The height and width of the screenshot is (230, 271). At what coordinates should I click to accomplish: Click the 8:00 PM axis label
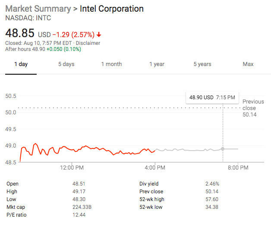coord(238,167)
